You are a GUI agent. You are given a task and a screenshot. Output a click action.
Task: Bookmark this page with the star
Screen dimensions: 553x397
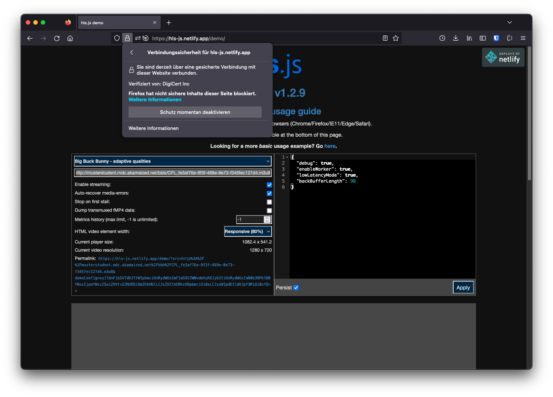[396, 38]
